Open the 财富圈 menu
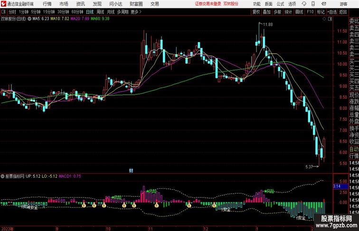359x231 pixels. pyautogui.click(x=136, y=4)
